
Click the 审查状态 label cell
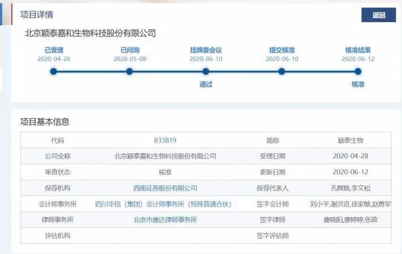[58, 172]
